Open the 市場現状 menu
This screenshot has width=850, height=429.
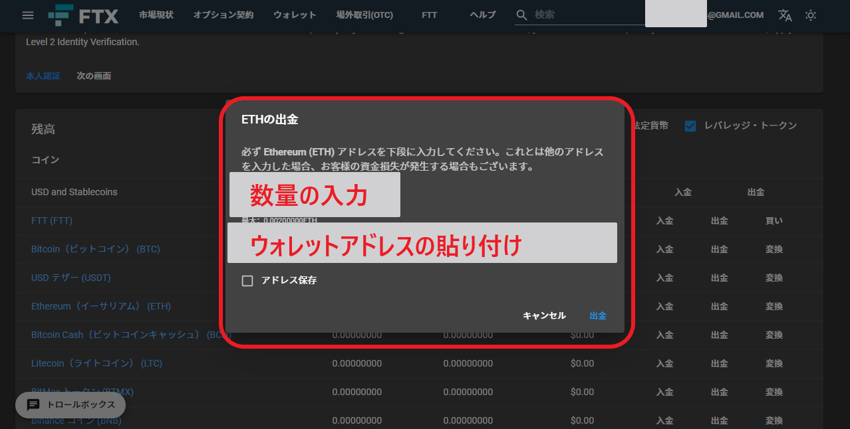(x=156, y=15)
